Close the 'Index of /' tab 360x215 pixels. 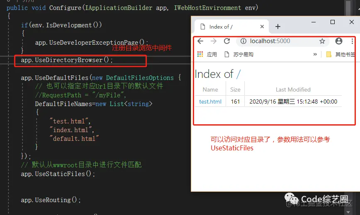tap(262, 27)
